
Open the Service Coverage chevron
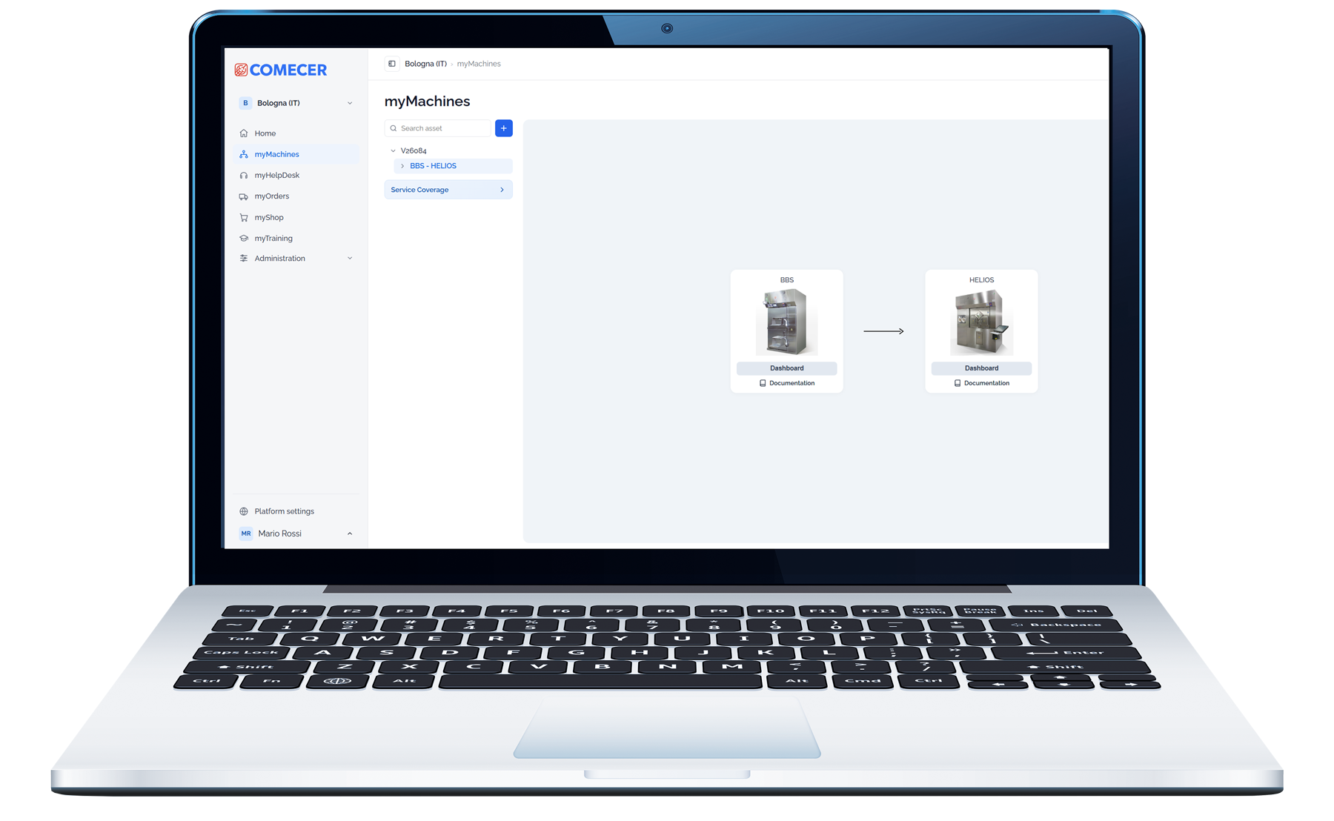click(x=502, y=190)
